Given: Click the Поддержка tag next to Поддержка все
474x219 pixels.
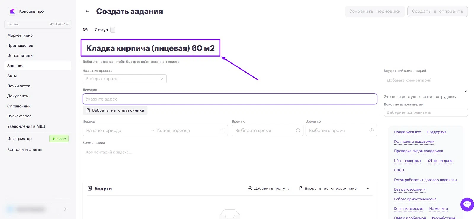Looking at the screenshot, I should tap(437, 132).
